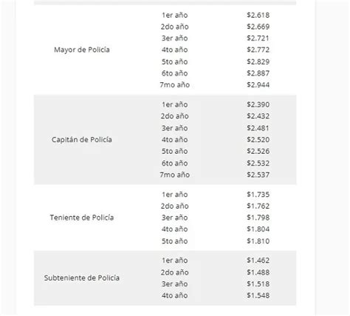Click the $1.518 salary value
The width and height of the screenshot is (350, 316).
(258, 284)
